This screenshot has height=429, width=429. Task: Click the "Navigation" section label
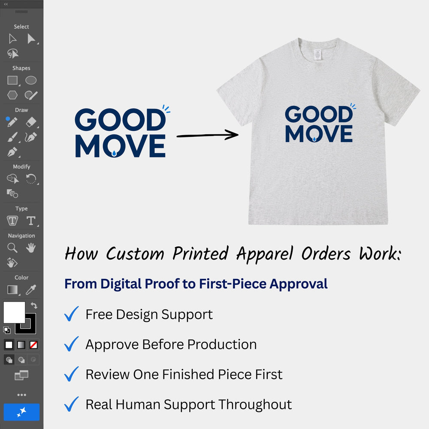(21, 236)
